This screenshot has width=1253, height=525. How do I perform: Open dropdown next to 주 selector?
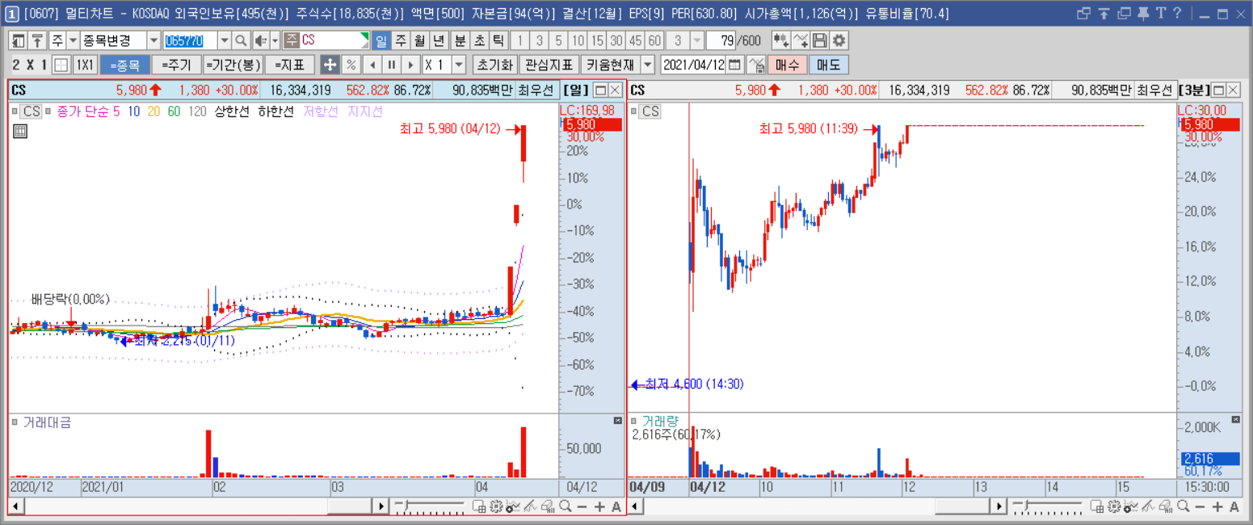pyautogui.click(x=73, y=41)
